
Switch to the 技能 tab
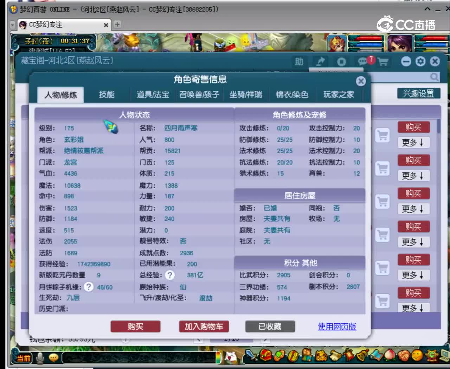(107, 94)
